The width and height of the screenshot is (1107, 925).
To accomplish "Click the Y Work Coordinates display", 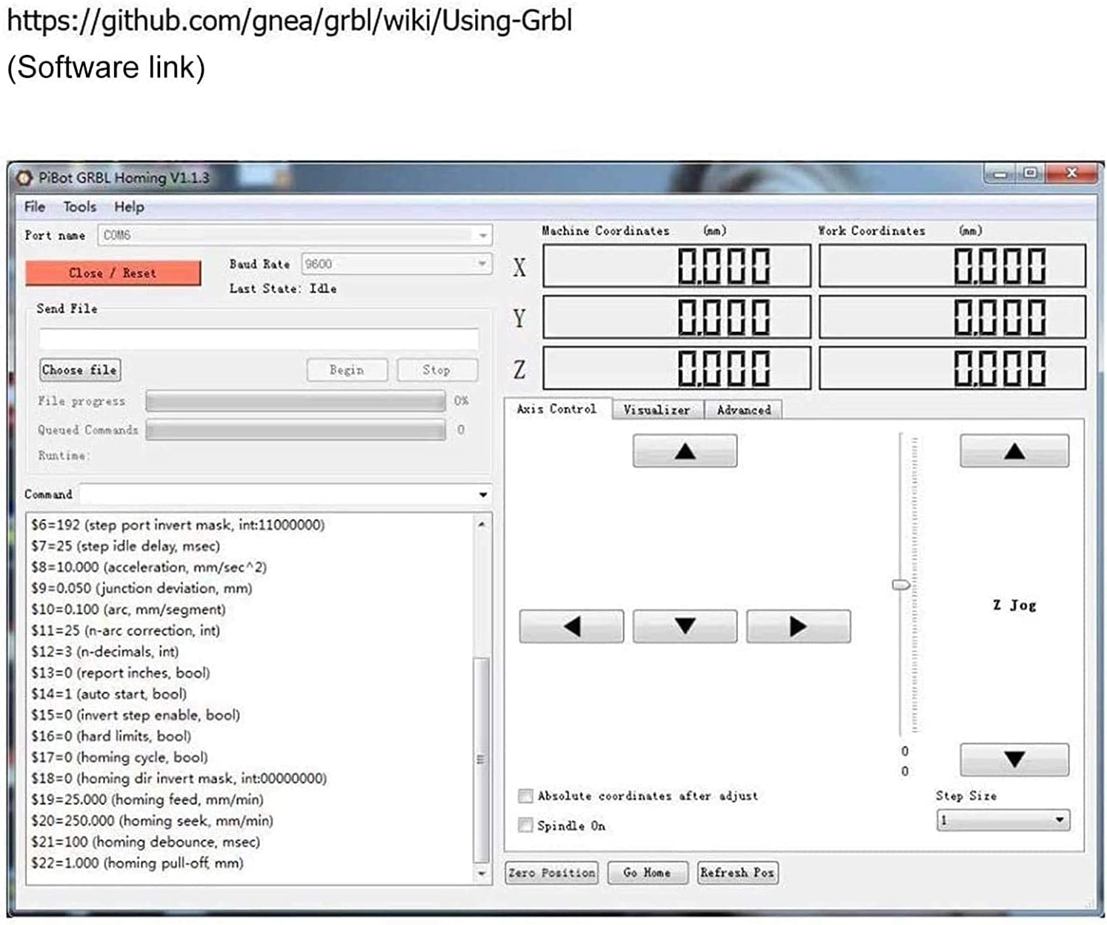I will (953, 316).
